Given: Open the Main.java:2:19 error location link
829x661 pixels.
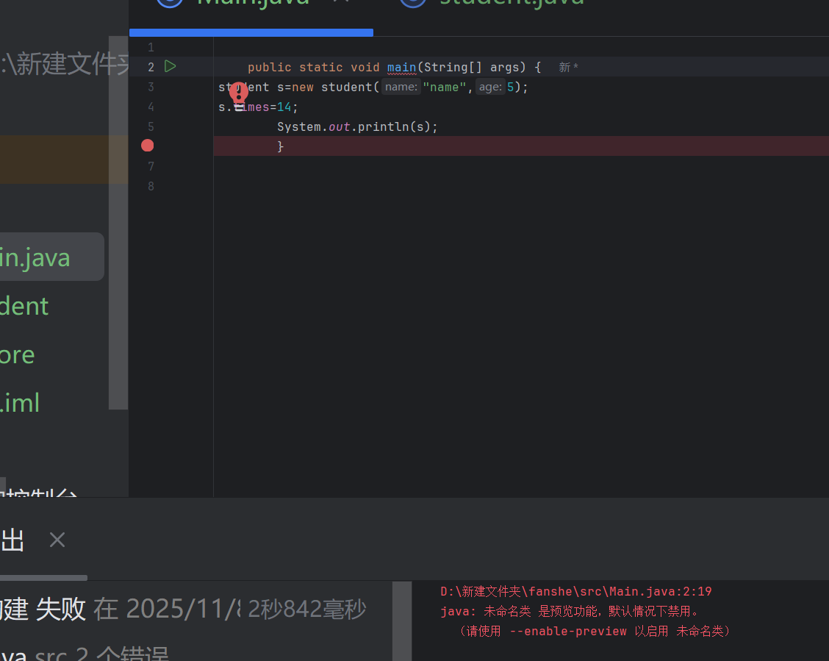Looking at the screenshot, I should (x=575, y=591).
